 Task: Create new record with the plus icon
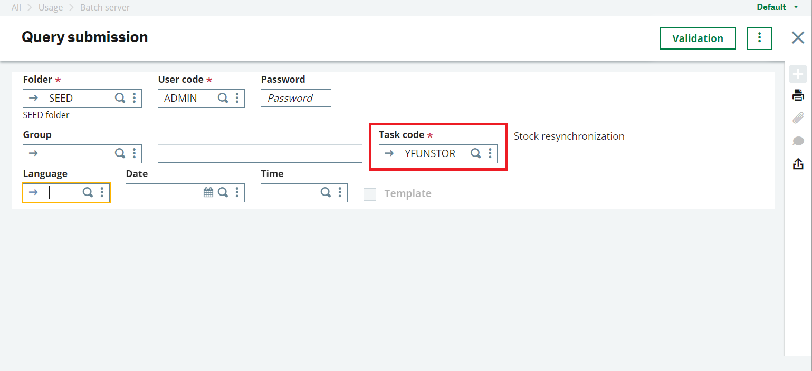798,74
